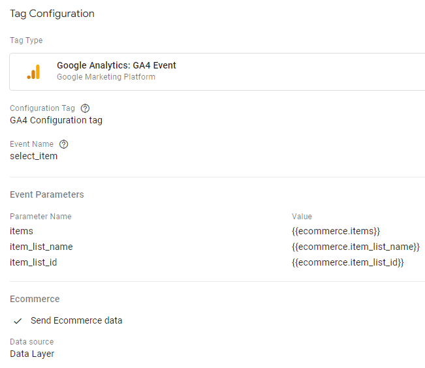The width and height of the screenshot is (425, 368).
Task: Click the Send Ecommerce data checkmark
Action: pyautogui.click(x=18, y=321)
